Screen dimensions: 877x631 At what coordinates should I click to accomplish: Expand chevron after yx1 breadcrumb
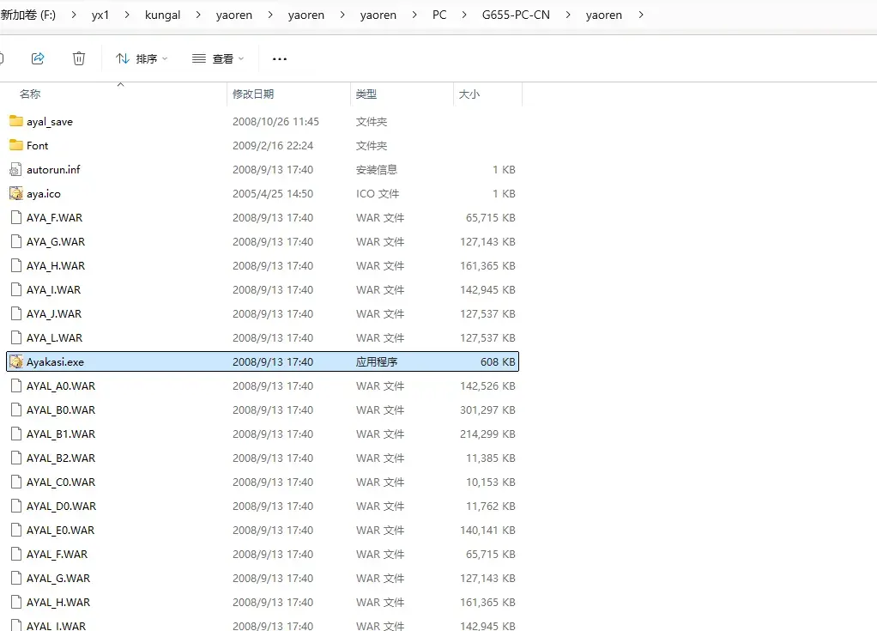[127, 15]
